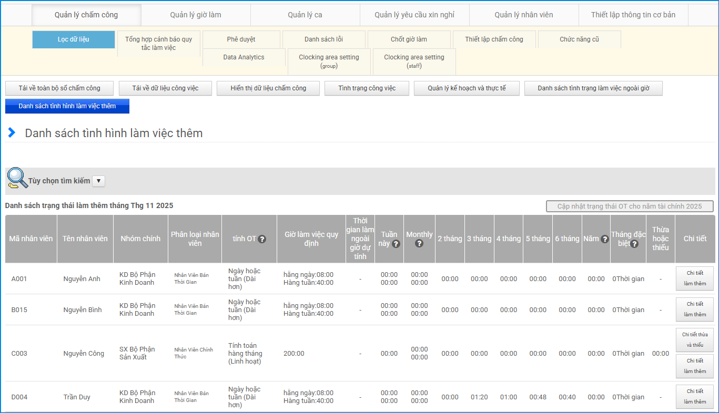Open Chi tiết thừa và thiếu for Nguyễn Công

(694, 340)
